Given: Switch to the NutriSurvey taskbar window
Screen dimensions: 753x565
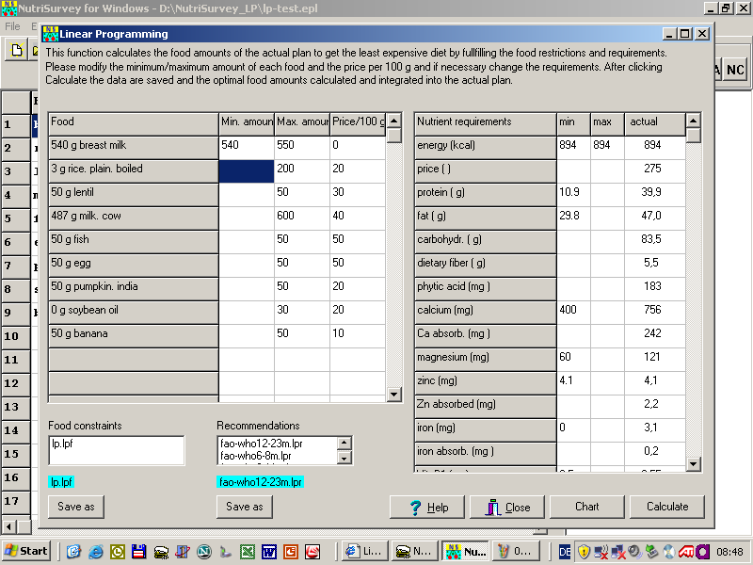Looking at the screenshot, I should point(463,551).
